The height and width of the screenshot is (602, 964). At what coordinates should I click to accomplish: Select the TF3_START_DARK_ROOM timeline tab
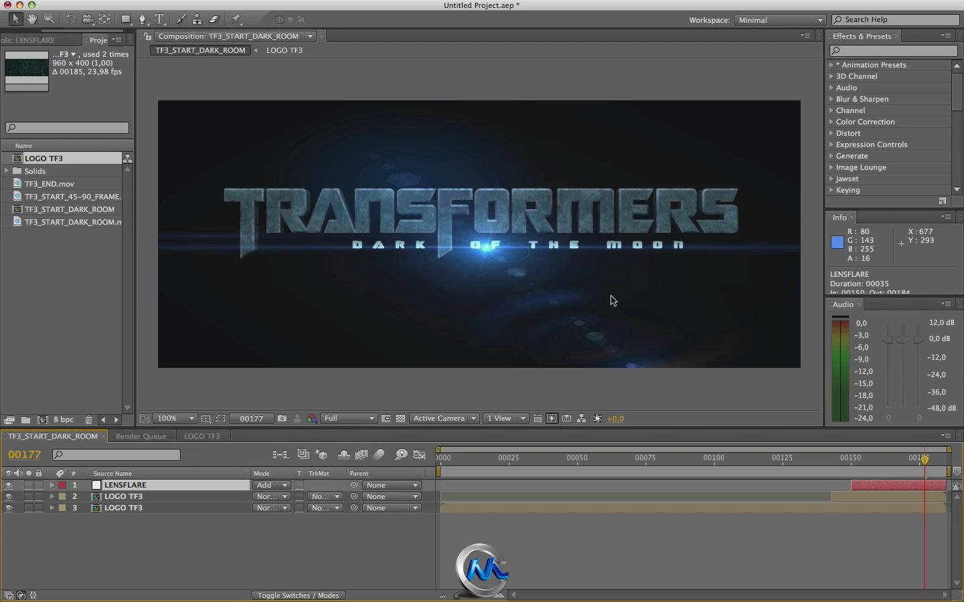pos(53,436)
